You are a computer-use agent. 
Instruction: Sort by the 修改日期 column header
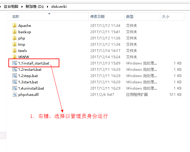106,16
